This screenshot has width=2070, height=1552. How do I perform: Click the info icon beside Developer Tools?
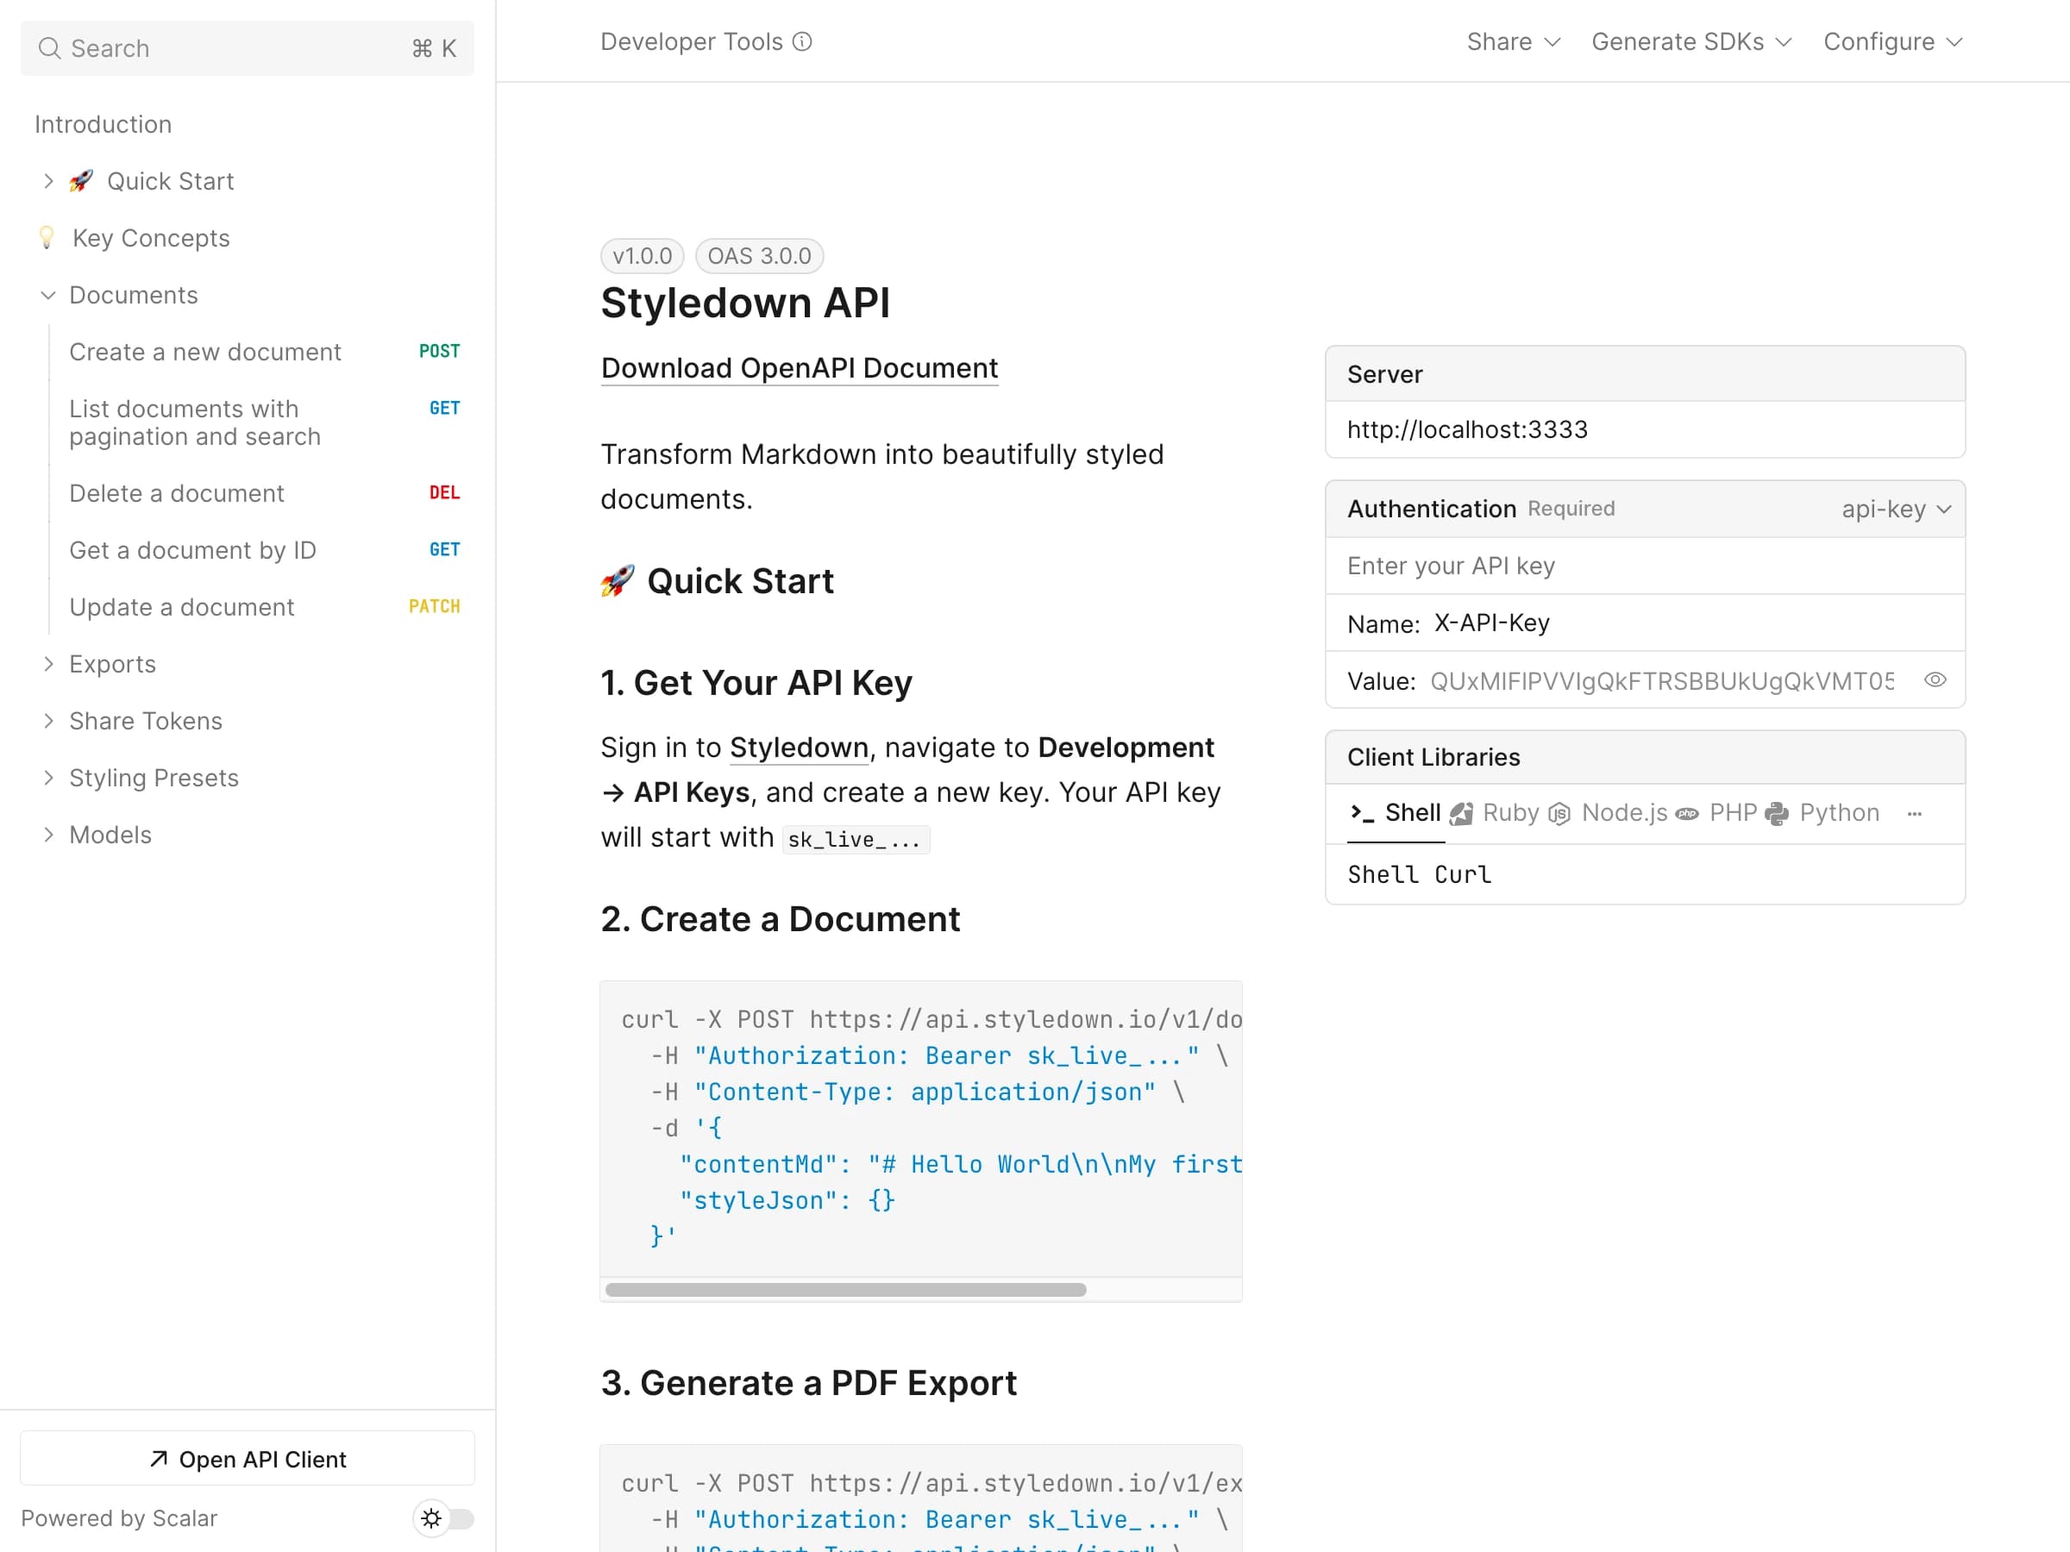click(x=800, y=41)
